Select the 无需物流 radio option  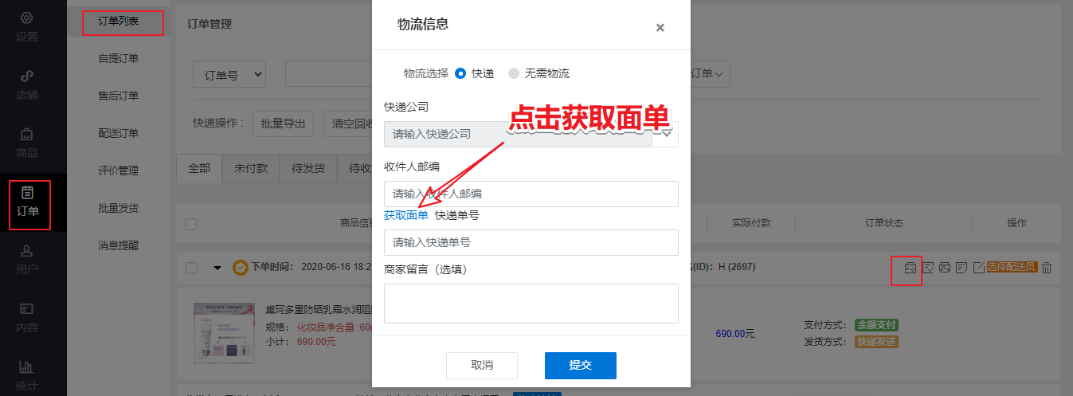(514, 73)
